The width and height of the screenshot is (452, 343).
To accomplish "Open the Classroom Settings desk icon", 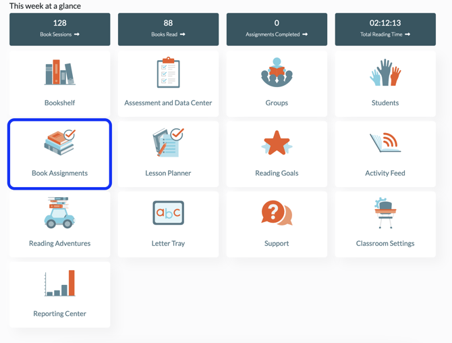I will point(385,213).
